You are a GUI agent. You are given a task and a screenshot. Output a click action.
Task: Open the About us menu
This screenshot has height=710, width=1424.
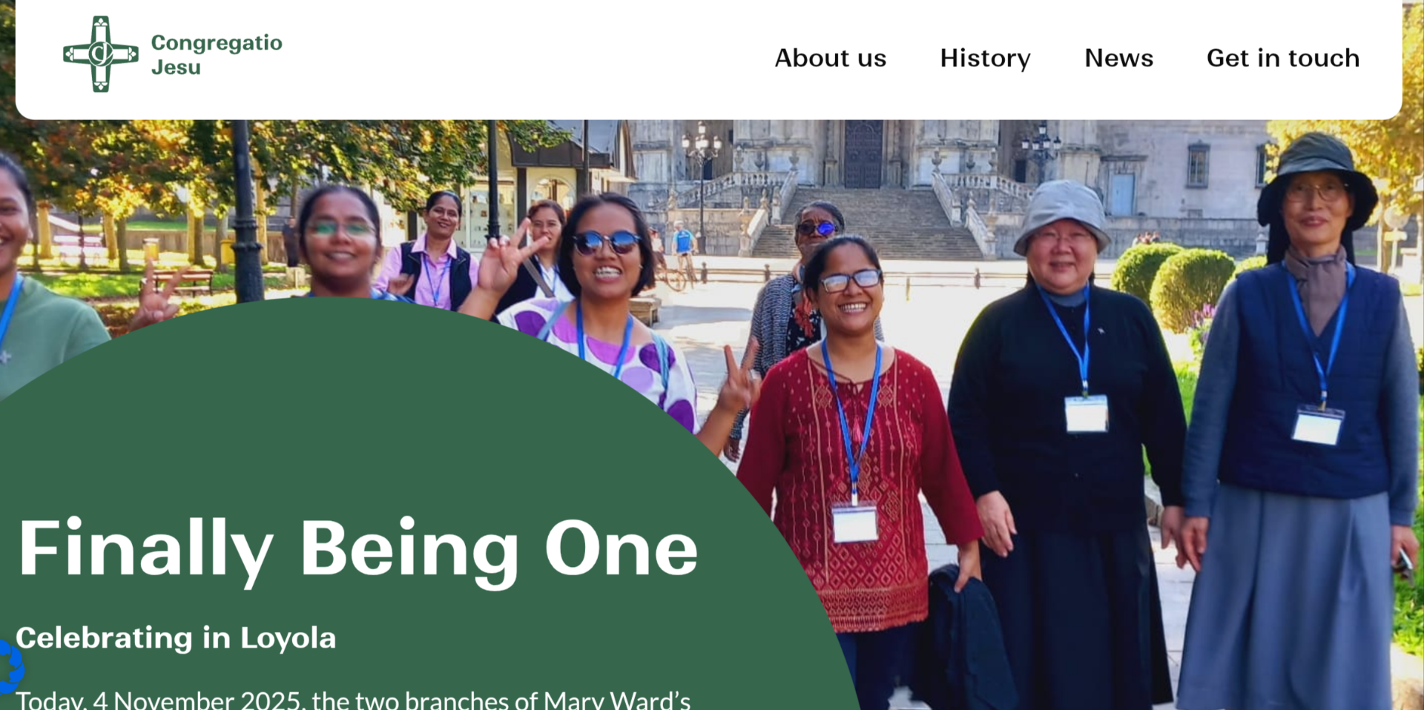coord(831,58)
